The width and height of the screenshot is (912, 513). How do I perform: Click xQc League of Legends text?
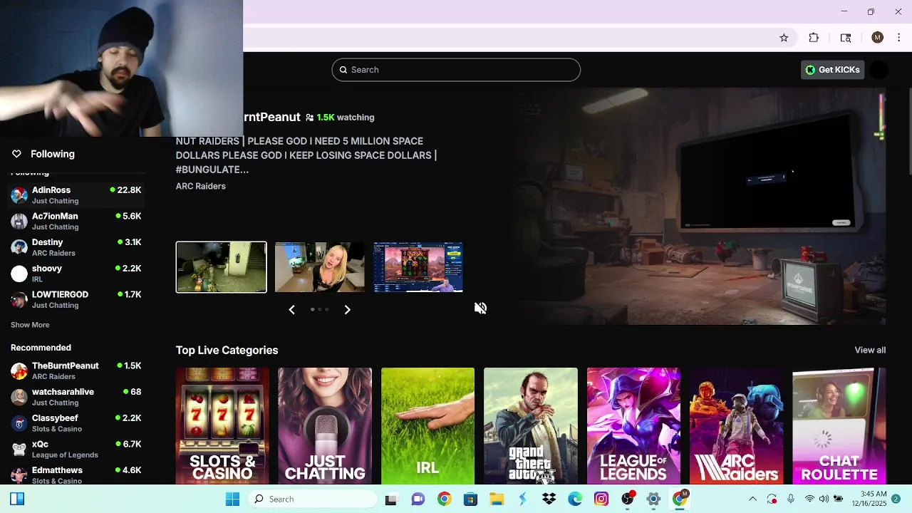pos(65,455)
